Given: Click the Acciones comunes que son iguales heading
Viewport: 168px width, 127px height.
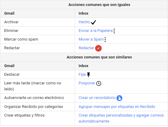Looking at the screenshot, I should [99, 5].
